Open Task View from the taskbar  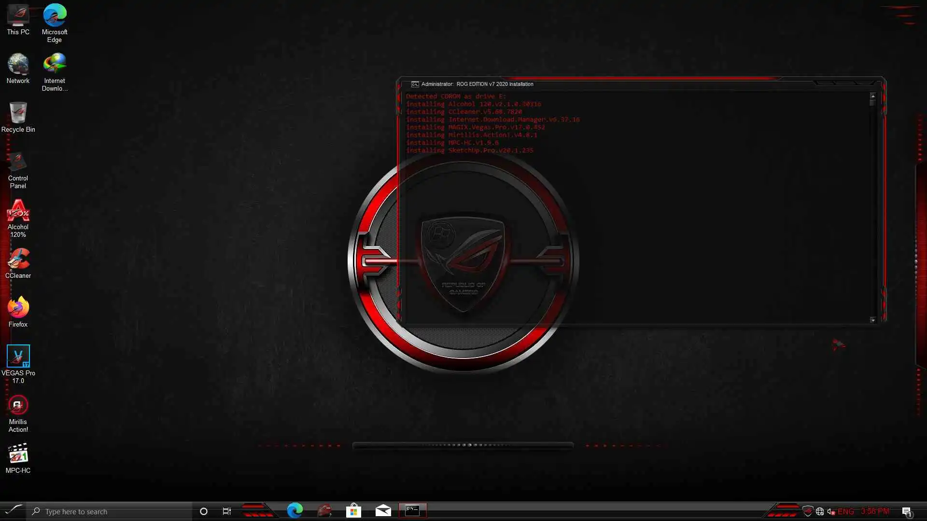[226, 511]
